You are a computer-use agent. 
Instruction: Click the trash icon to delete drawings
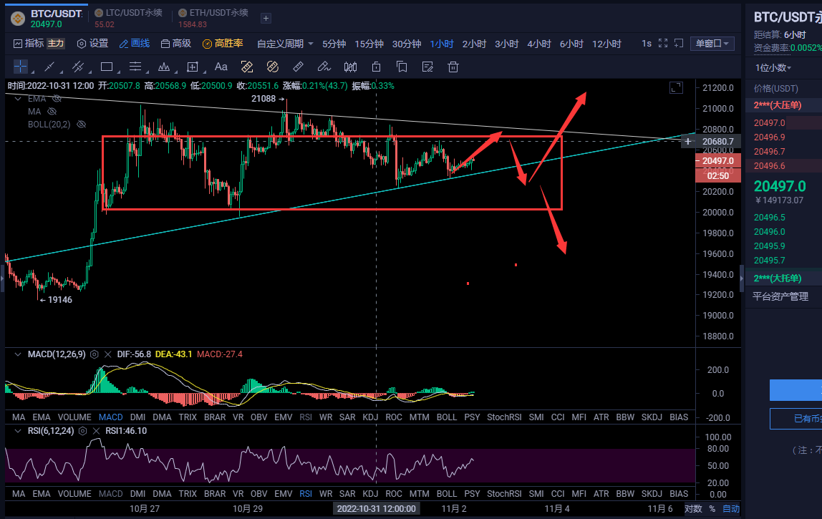pos(453,67)
